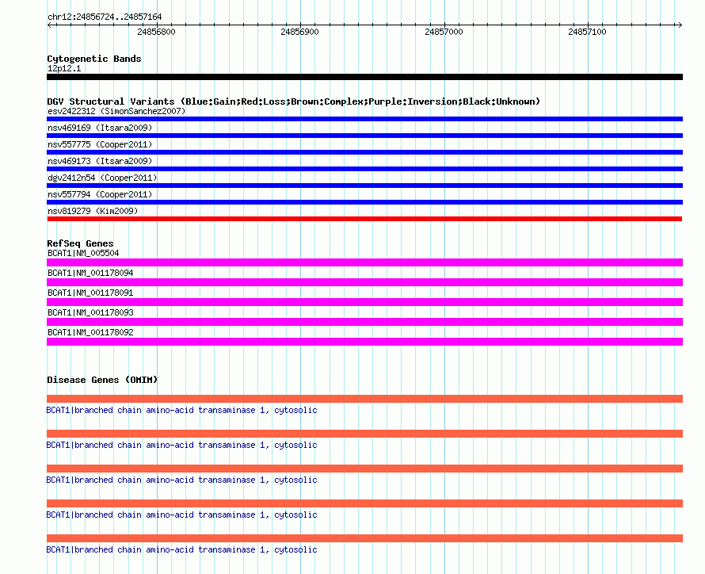Click the esv2422312 (SimonSanchez2007) label
Screen dimensions: 705x574
[116, 111]
